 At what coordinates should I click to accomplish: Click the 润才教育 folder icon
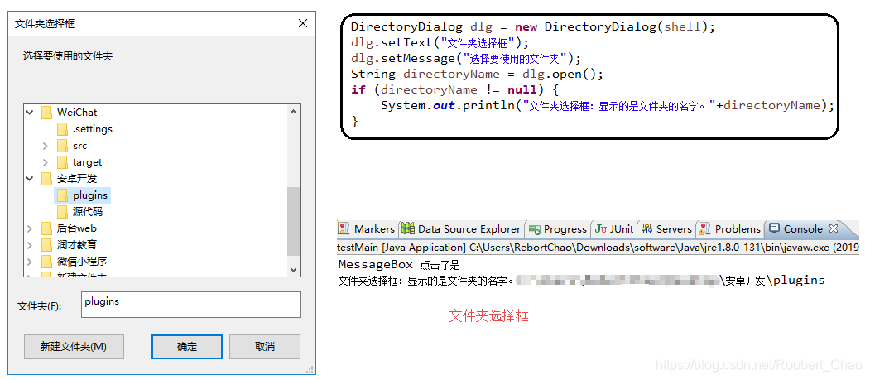click(46, 245)
